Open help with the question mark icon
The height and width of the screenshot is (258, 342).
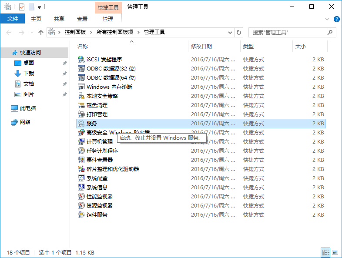tap(336, 19)
